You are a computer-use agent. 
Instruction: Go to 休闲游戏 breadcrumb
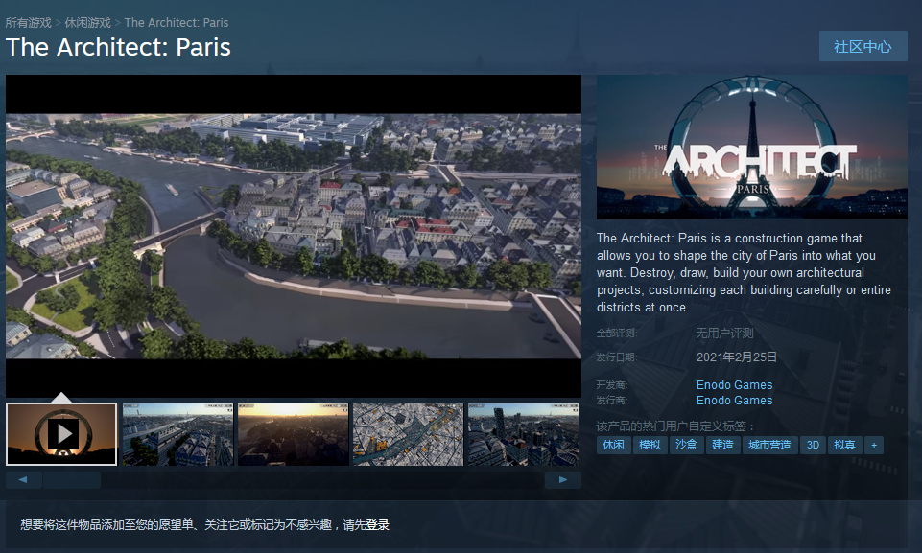pyautogui.click(x=87, y=22)
